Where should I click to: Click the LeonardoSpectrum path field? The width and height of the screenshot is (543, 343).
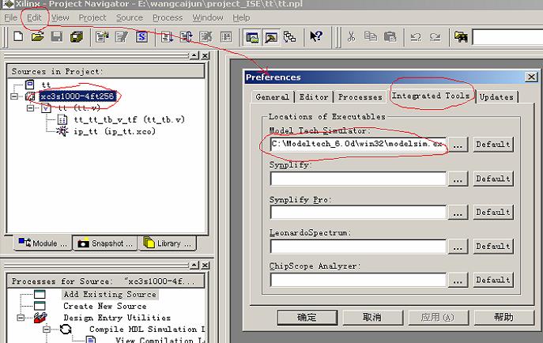click(x=358, y=246)
